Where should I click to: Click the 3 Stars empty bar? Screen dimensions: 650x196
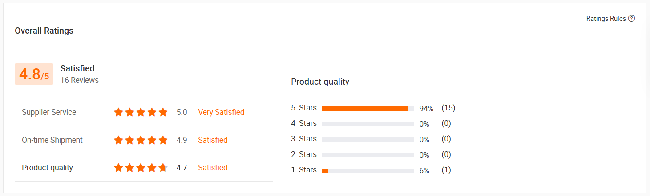tap(367, 139)
